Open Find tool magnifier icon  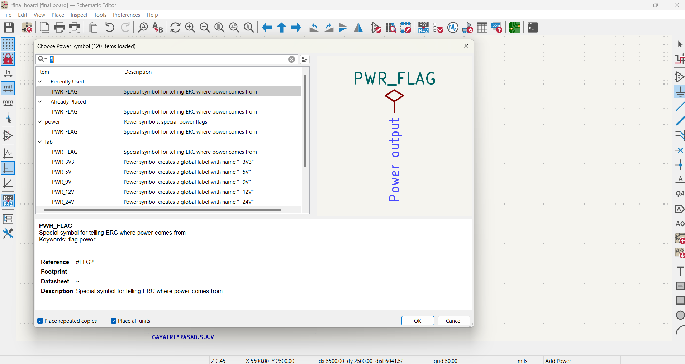143,27
